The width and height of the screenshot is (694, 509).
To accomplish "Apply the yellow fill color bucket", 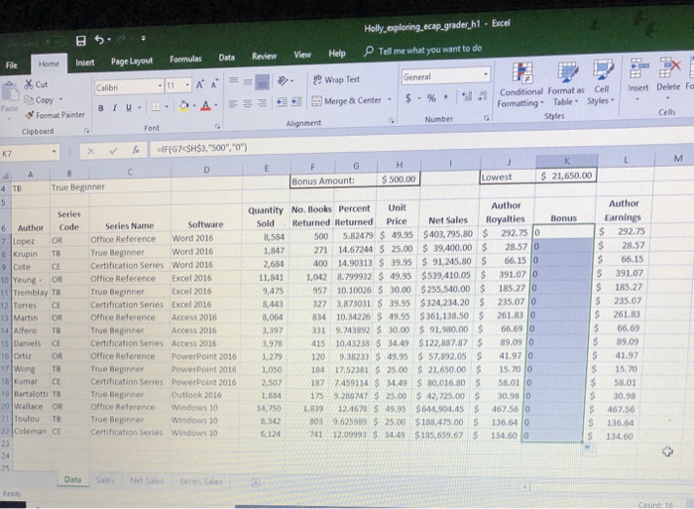I will (x=184, y=106).
